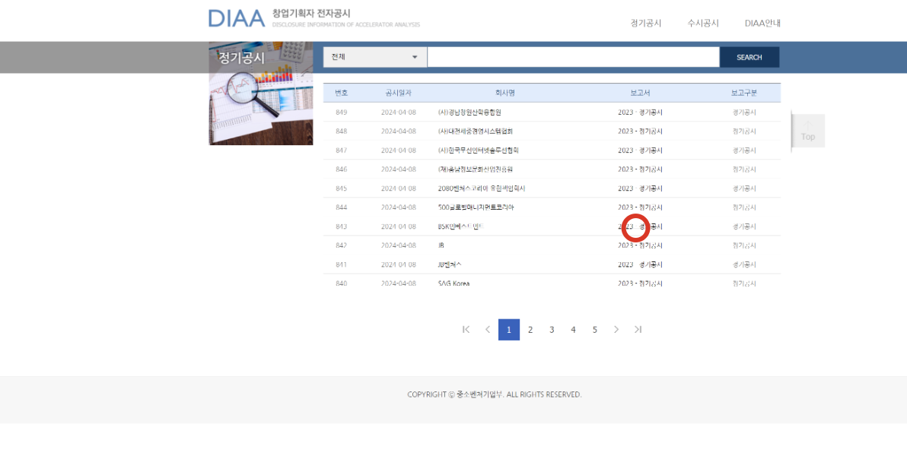The width and height of the screenshot is (907, 456).
Task: Click the 2080벤처스코리아 company name
Action: (x=481, y=188)
